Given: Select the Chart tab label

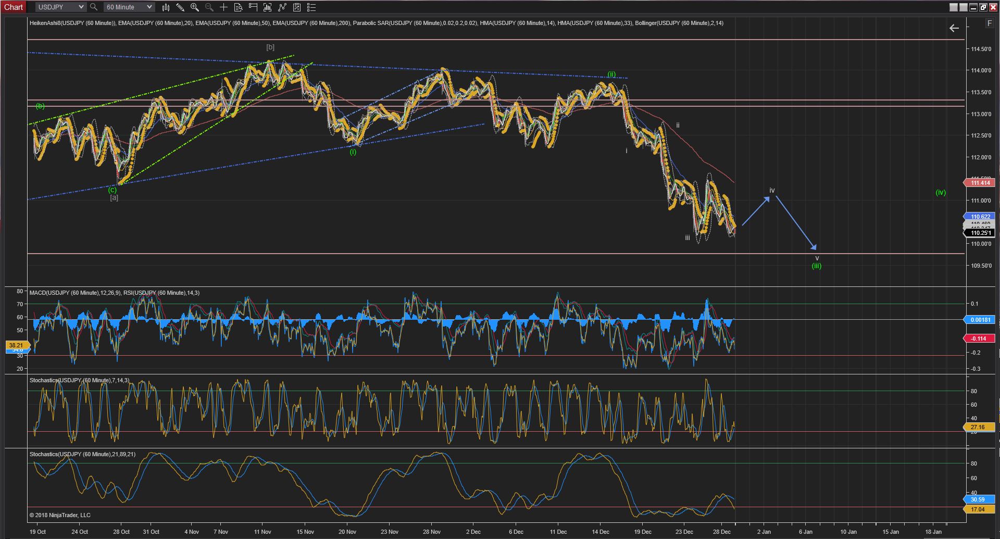Looking at the screenshot, I should pyautogui.click(x=14, y=7).
